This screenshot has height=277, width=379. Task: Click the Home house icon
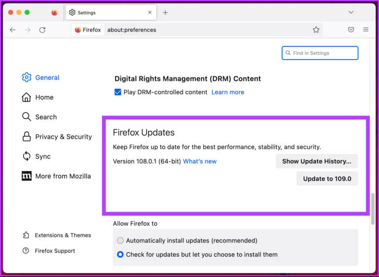pos(26,97)
